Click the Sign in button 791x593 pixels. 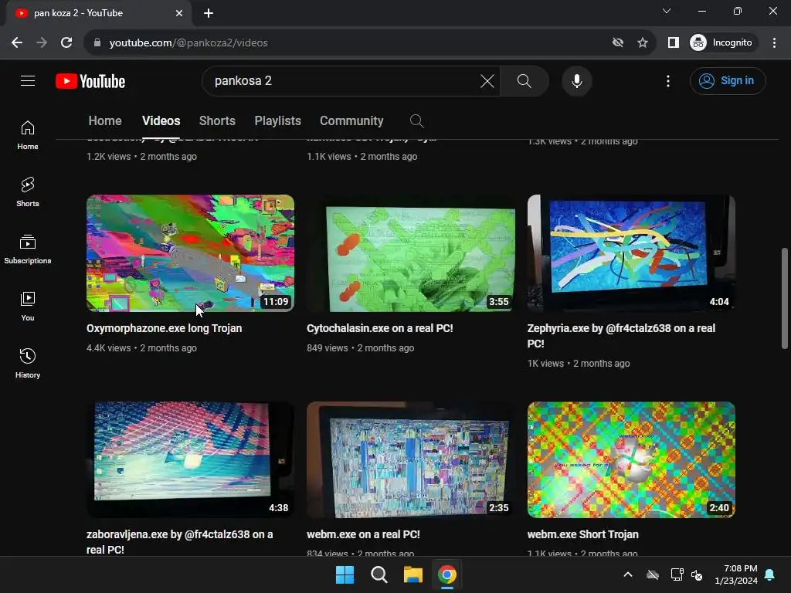(x=728, y=80)
